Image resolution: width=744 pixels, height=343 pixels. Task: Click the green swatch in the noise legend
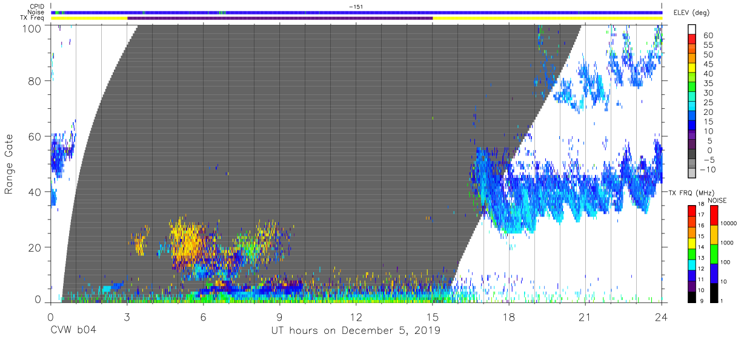click(x=714, y=253)
